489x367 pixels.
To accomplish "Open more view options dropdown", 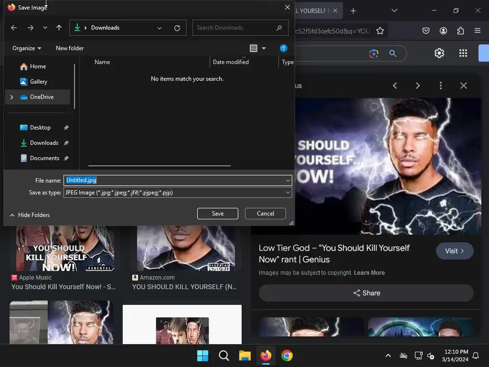I will 264,48.
